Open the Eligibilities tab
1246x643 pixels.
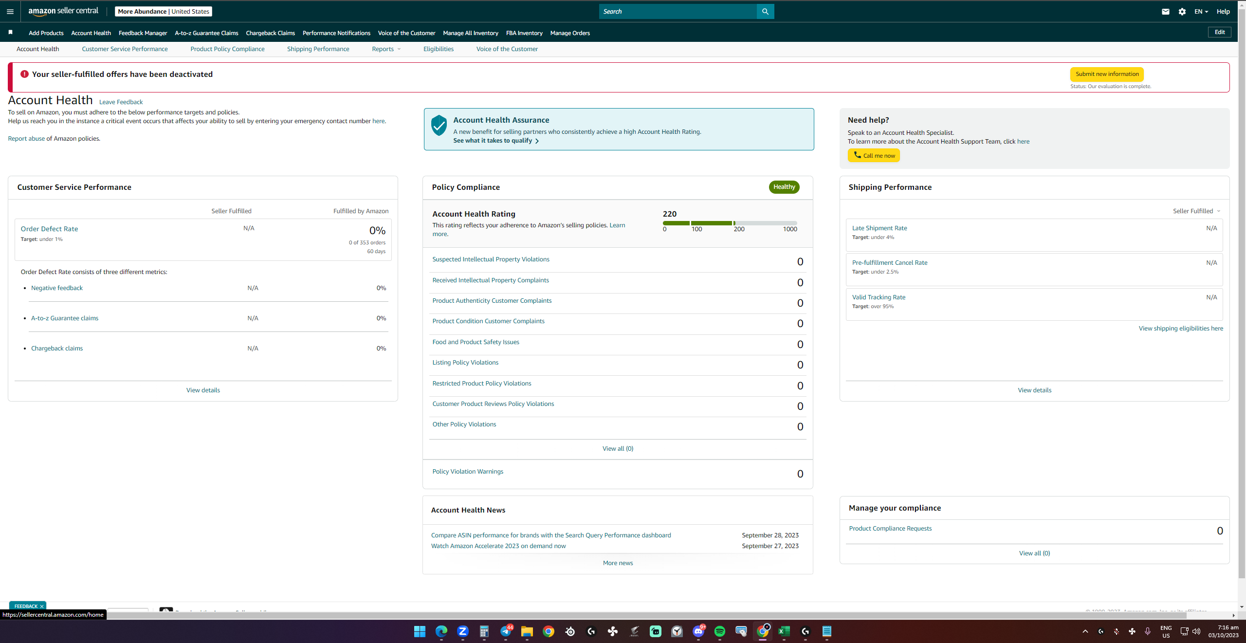click(439, 49)
